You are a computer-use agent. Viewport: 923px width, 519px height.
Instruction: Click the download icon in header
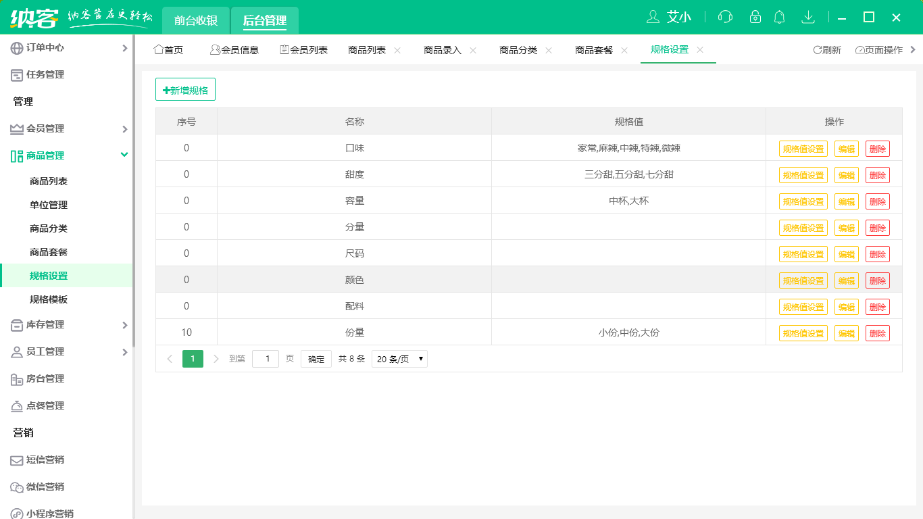807,17
